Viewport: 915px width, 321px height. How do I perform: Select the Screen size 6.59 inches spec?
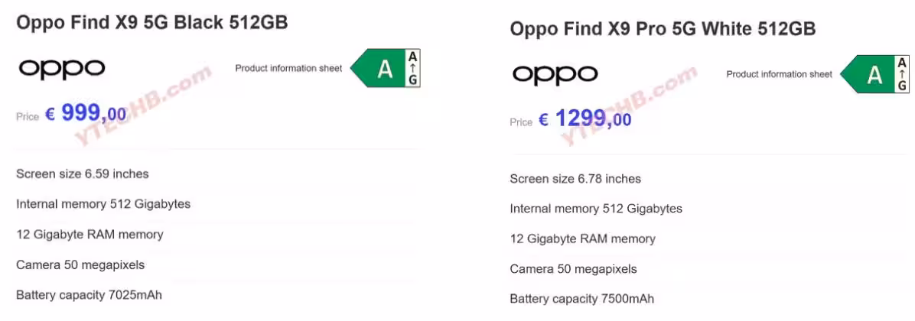coord(83,173)
